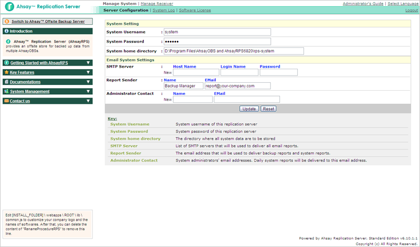The height and width of the screenshot is (247, 420).
Task: Click the SMTP Server Host Name field
Action: coord(196,72)
